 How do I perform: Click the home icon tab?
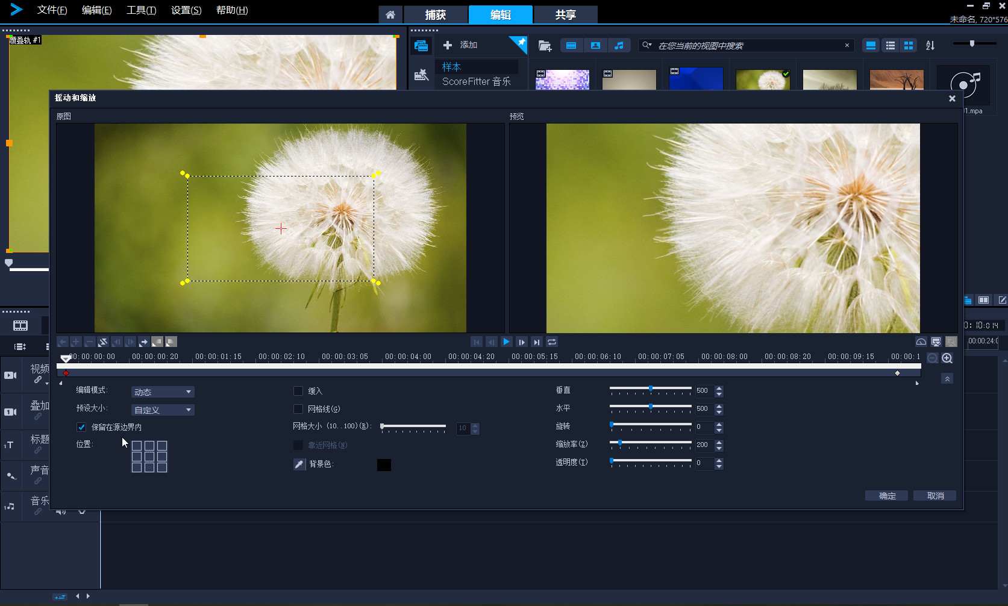pyautogui.click(x=390, y=15)
